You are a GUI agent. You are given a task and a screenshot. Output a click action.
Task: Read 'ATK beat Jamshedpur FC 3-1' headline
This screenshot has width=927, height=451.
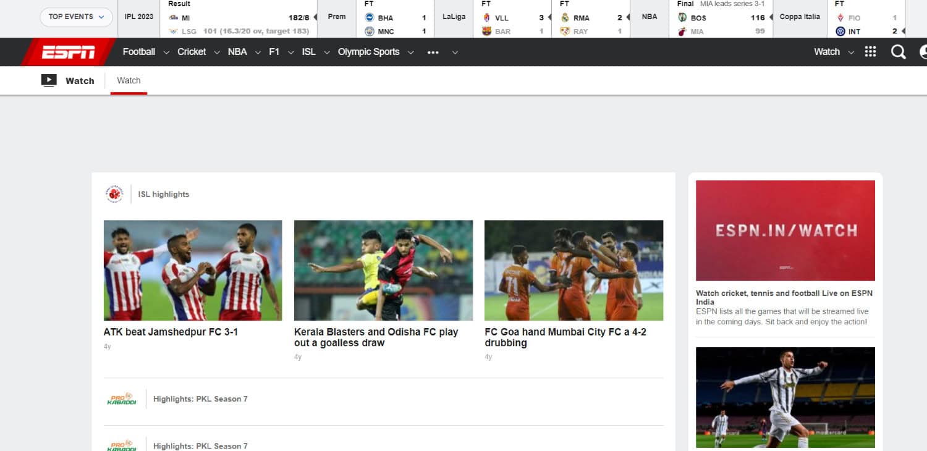pos(171,332)
